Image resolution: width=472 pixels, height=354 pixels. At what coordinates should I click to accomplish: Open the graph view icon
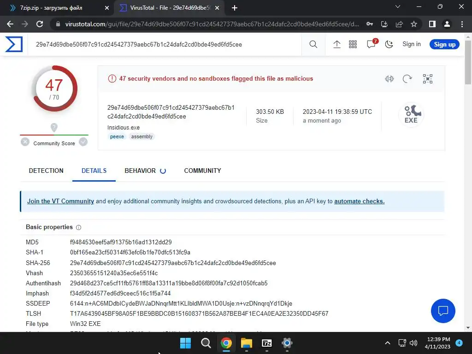[428, 79]
